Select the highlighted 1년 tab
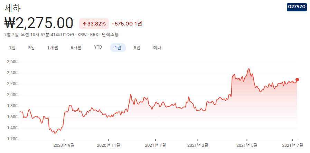 pos(118,48)
